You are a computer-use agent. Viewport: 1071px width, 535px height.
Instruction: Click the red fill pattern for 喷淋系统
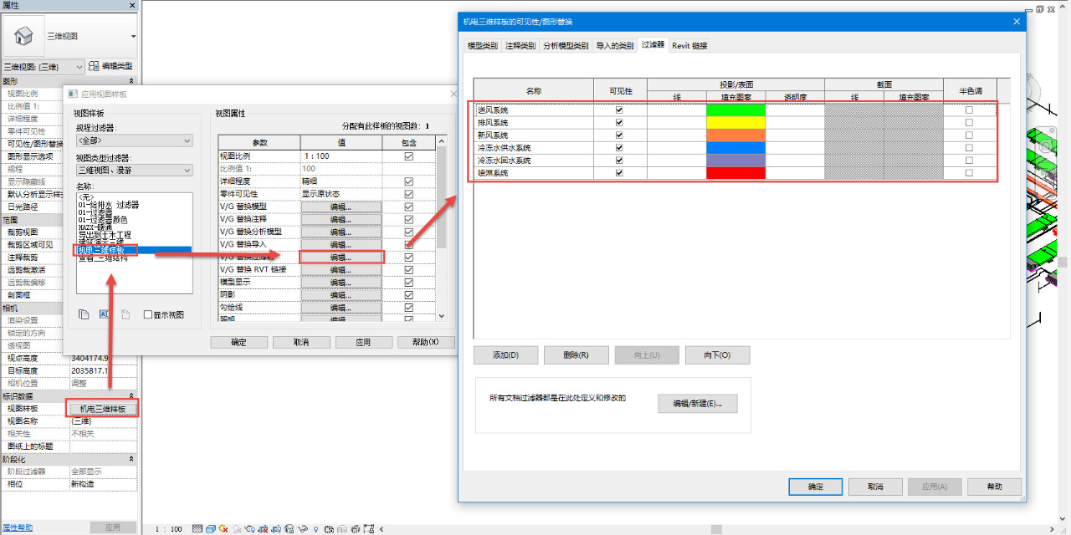[736, 173]
